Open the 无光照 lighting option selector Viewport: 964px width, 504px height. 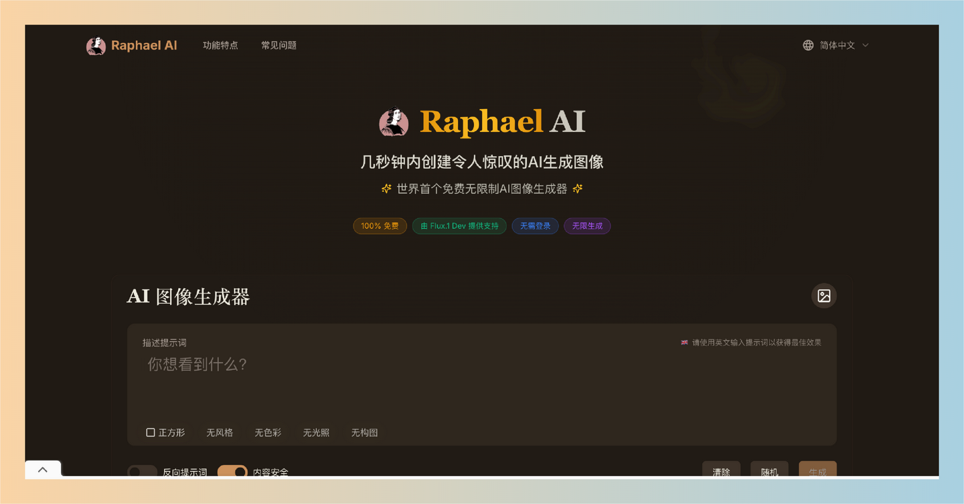pos(316,432)
